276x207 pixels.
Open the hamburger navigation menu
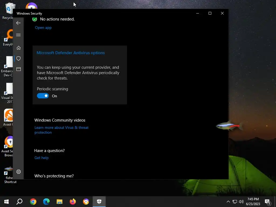(18, 35)
